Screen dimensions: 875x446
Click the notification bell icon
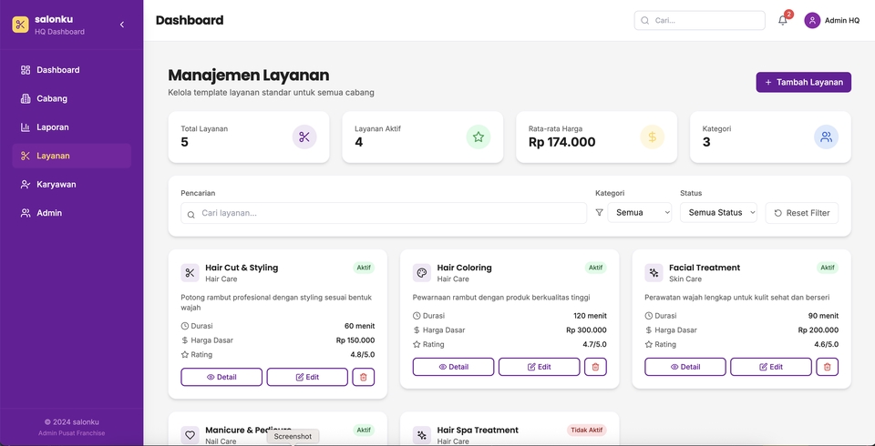pos(782,20)
